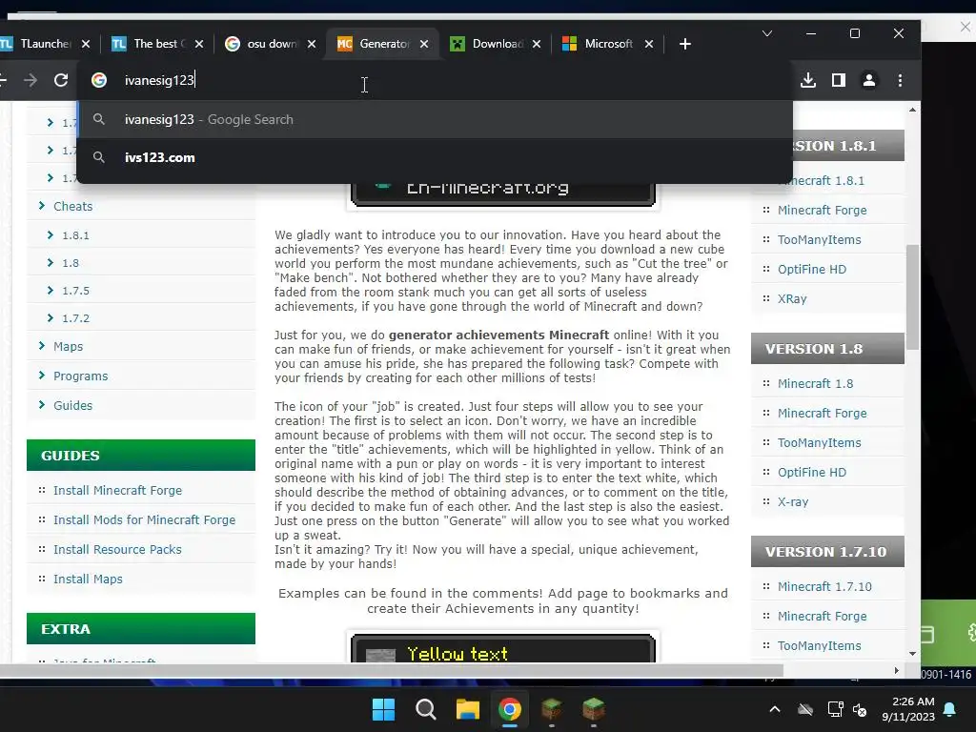Show hidden system tray icons
The image size is (976, 732).
[x=774, y=709]
